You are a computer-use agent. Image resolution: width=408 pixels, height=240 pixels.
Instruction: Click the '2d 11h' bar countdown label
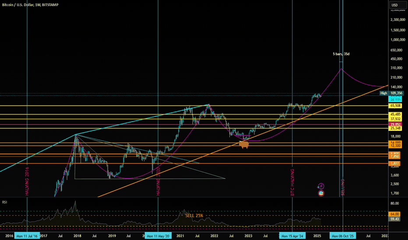click(395, 99)
